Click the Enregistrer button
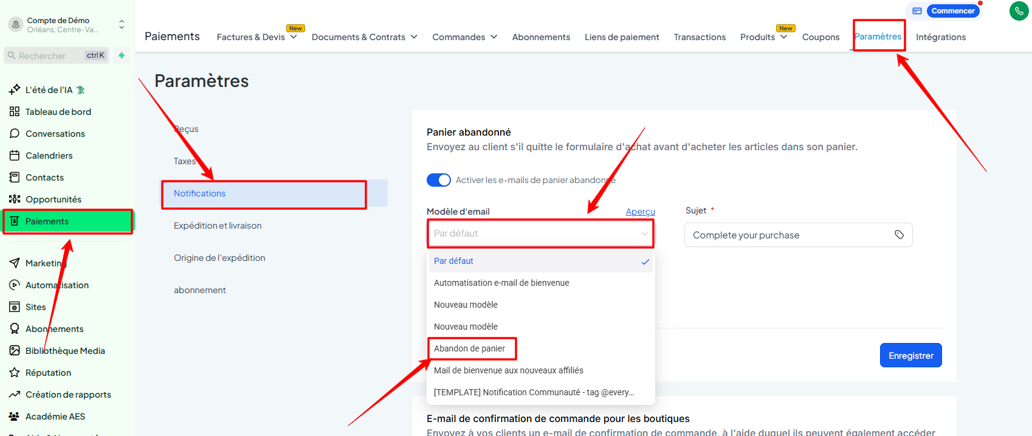 [x=910, y=356]
